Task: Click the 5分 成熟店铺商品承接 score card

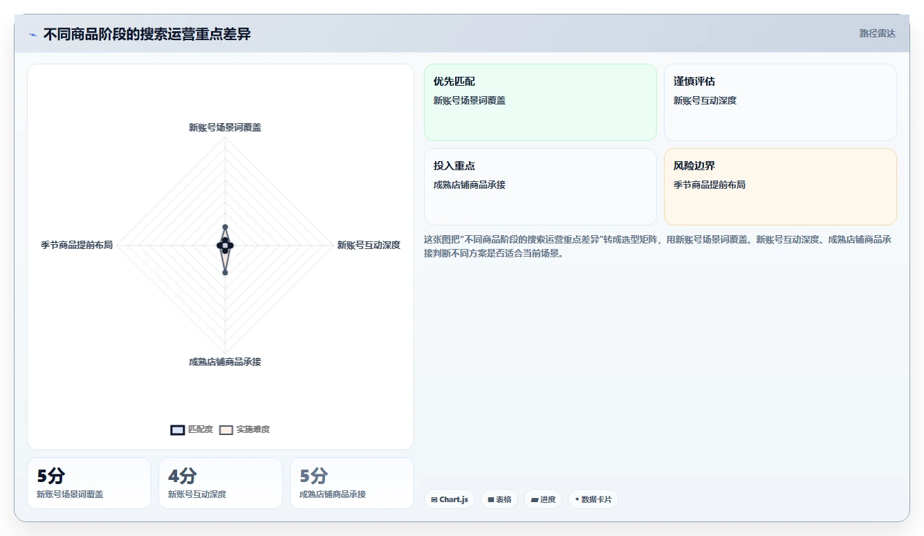Action: [352, 483]
